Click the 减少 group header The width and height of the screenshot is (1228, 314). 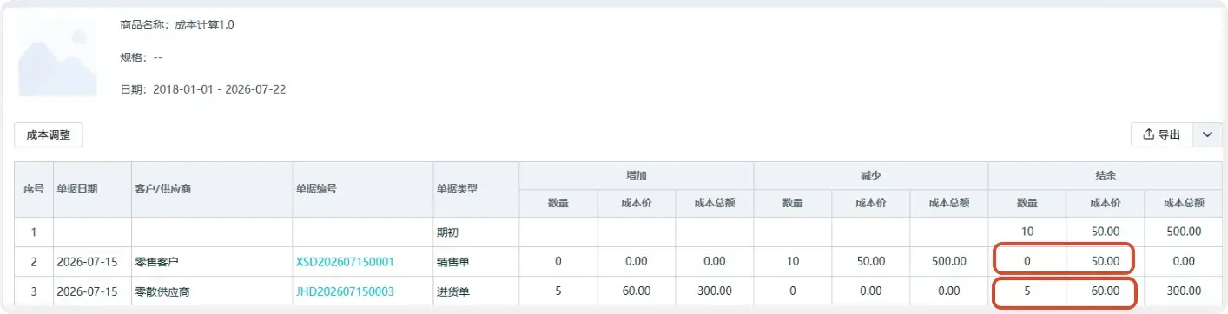point(870,175)
